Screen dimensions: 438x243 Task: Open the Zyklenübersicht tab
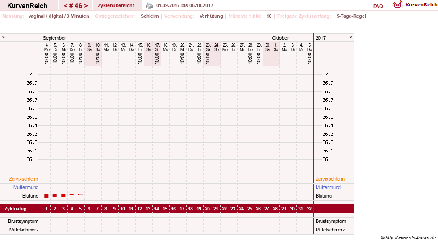pos(116,5)
